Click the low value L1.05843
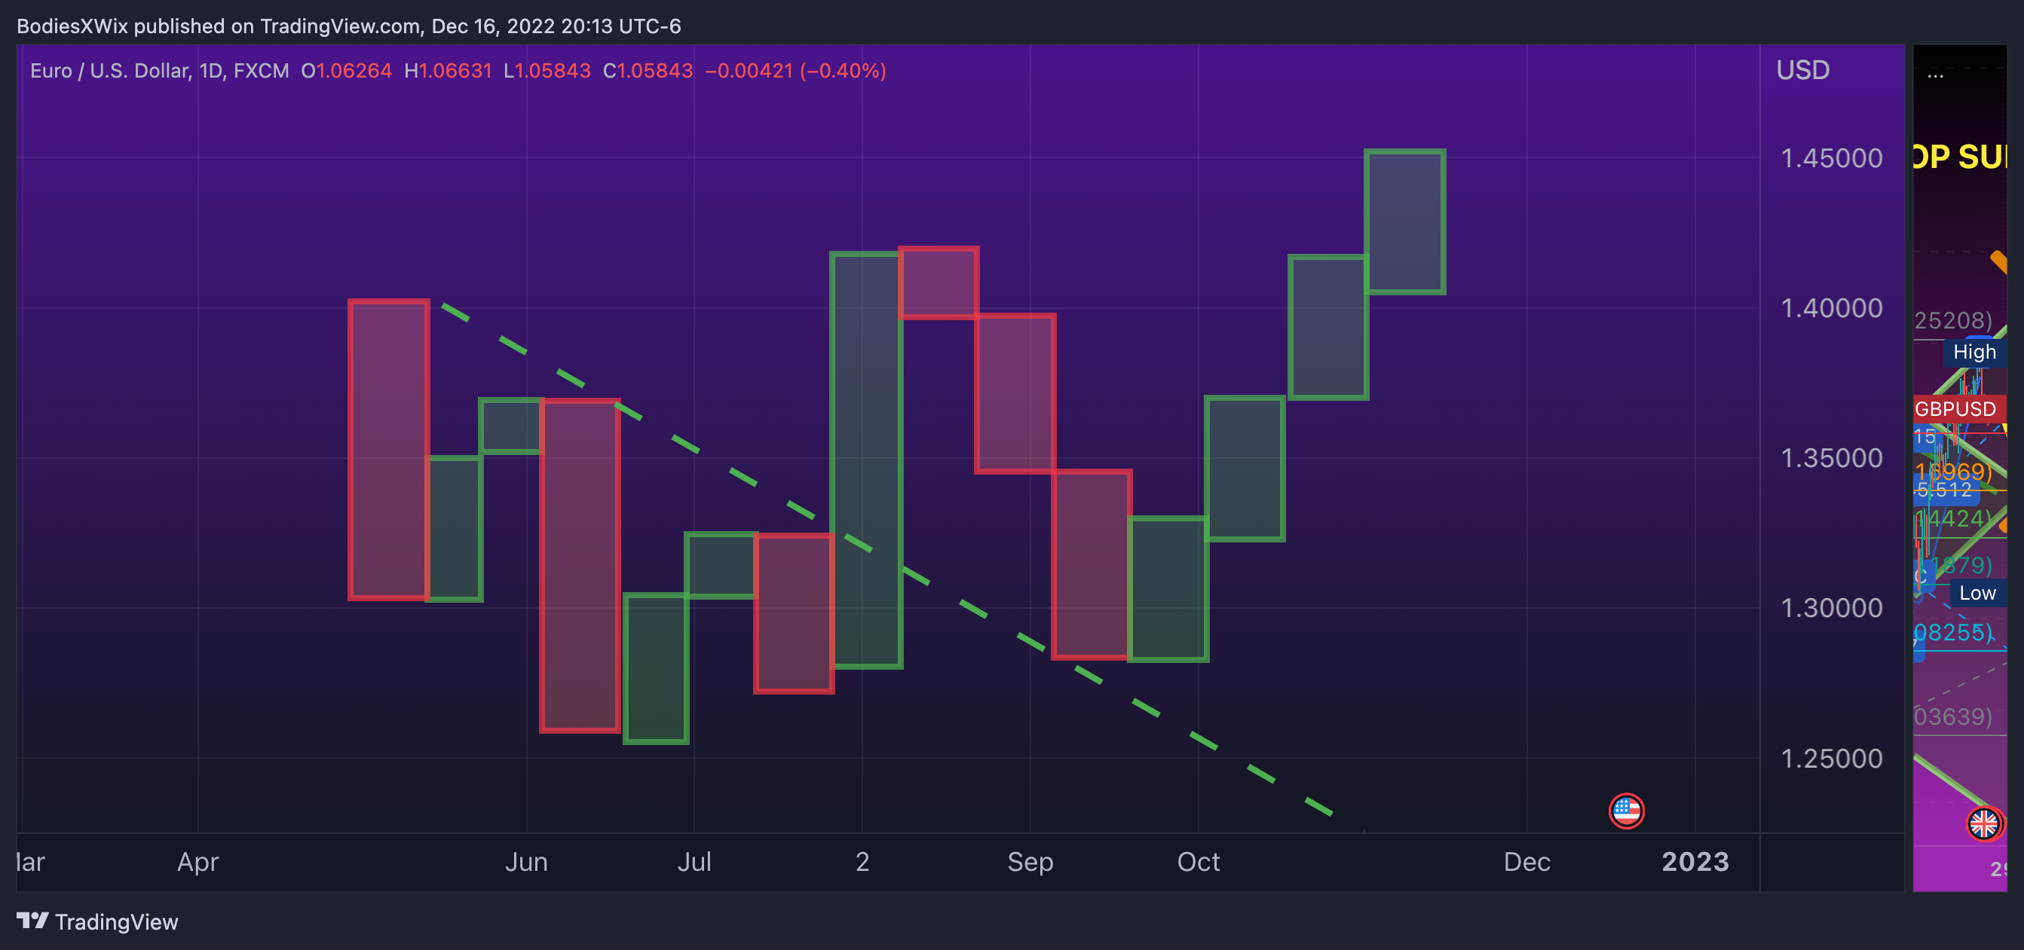The height and width of the screenshot is (950, 2024). pos(547,71)
